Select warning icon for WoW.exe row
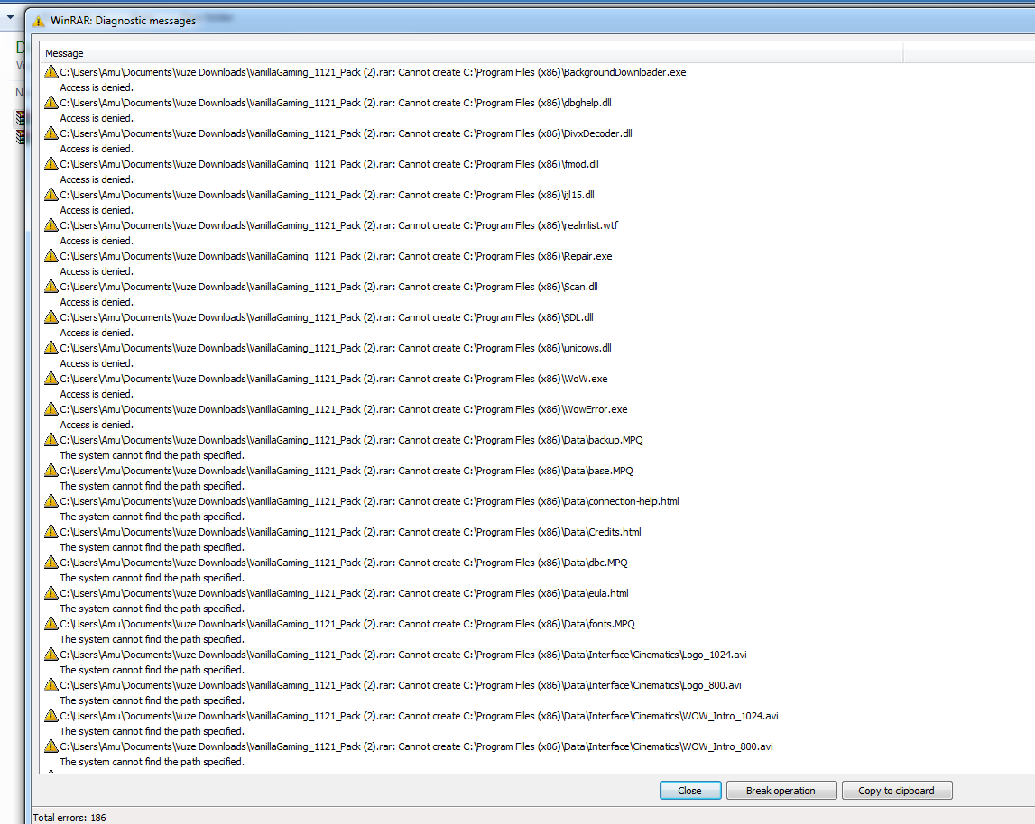This screenshot has width=1035, height=824. [51, 378]
